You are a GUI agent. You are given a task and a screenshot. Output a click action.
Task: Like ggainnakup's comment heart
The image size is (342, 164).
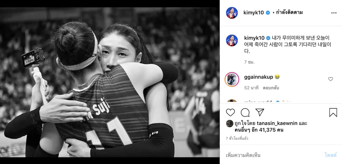[x=331, y=79]
